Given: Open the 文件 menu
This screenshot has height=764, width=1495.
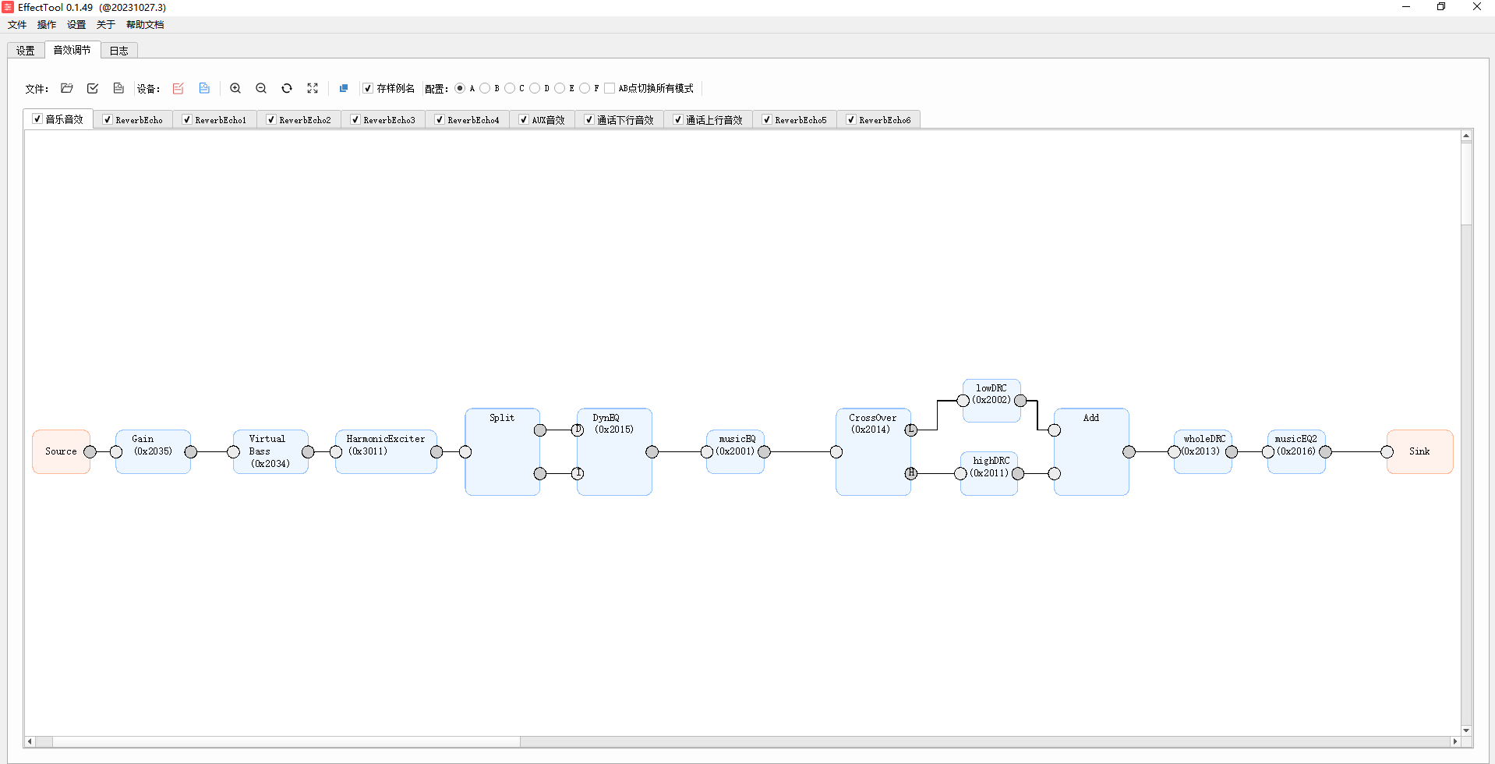Looking at the screenshot, I should click(17, 25).
